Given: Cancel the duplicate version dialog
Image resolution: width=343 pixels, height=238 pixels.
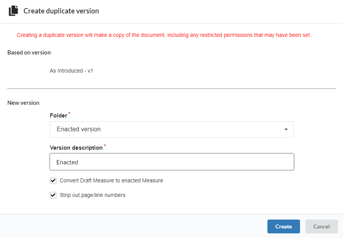Looking at the screenshot, I should (x=322, y=226).
